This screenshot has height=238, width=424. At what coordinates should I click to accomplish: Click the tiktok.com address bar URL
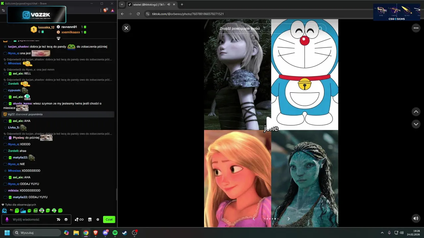[x=188, y=14]
